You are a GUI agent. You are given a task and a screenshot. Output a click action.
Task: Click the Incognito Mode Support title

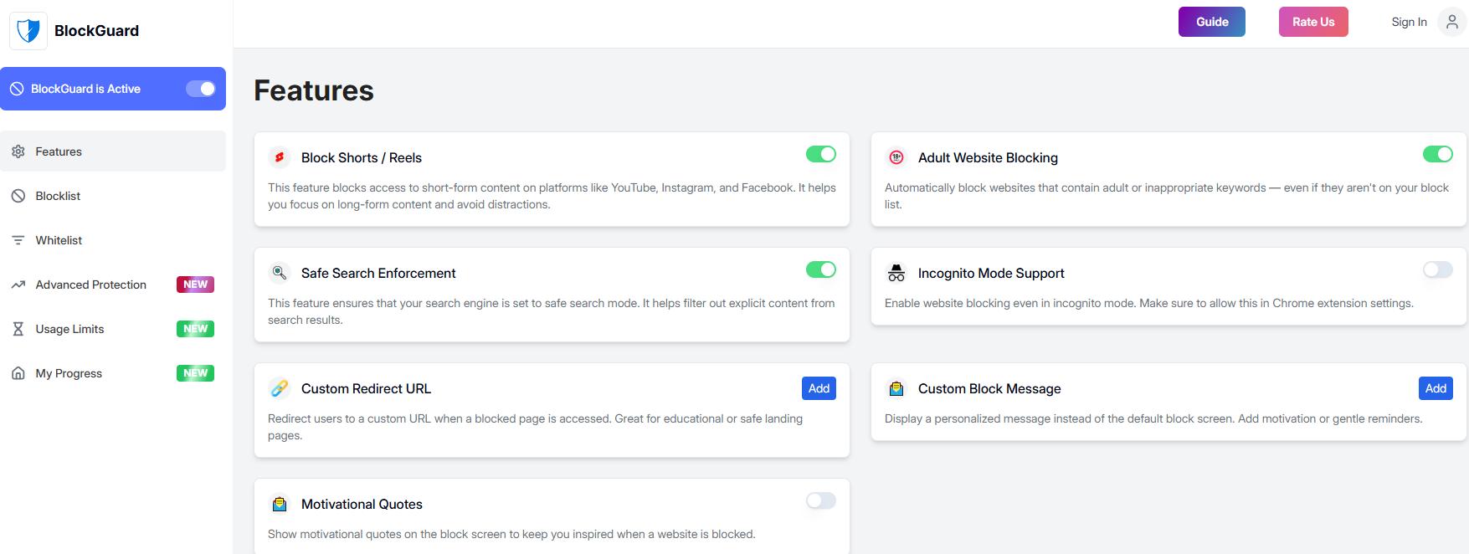pos(991,273)
